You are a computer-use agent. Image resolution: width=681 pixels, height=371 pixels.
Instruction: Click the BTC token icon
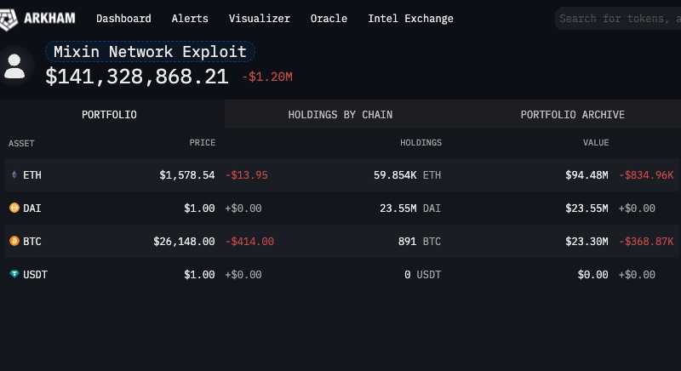14,242
